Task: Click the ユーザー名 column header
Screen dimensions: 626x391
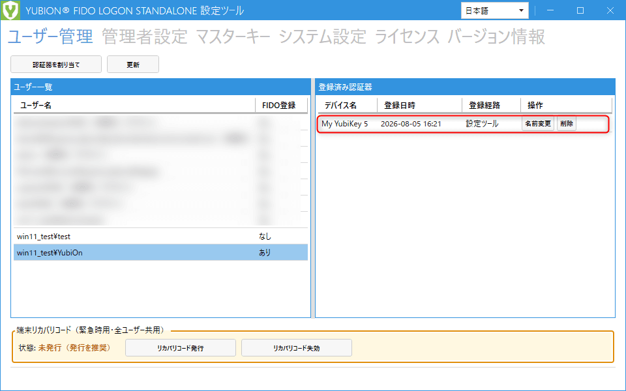Action: [x=134, y=106]
